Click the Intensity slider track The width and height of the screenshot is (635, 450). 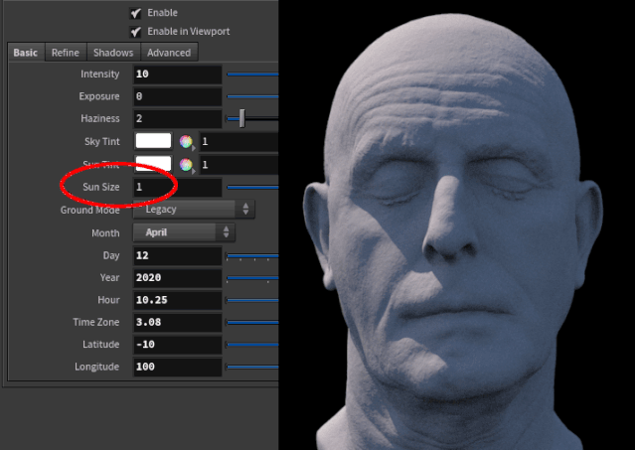(252, 75)
